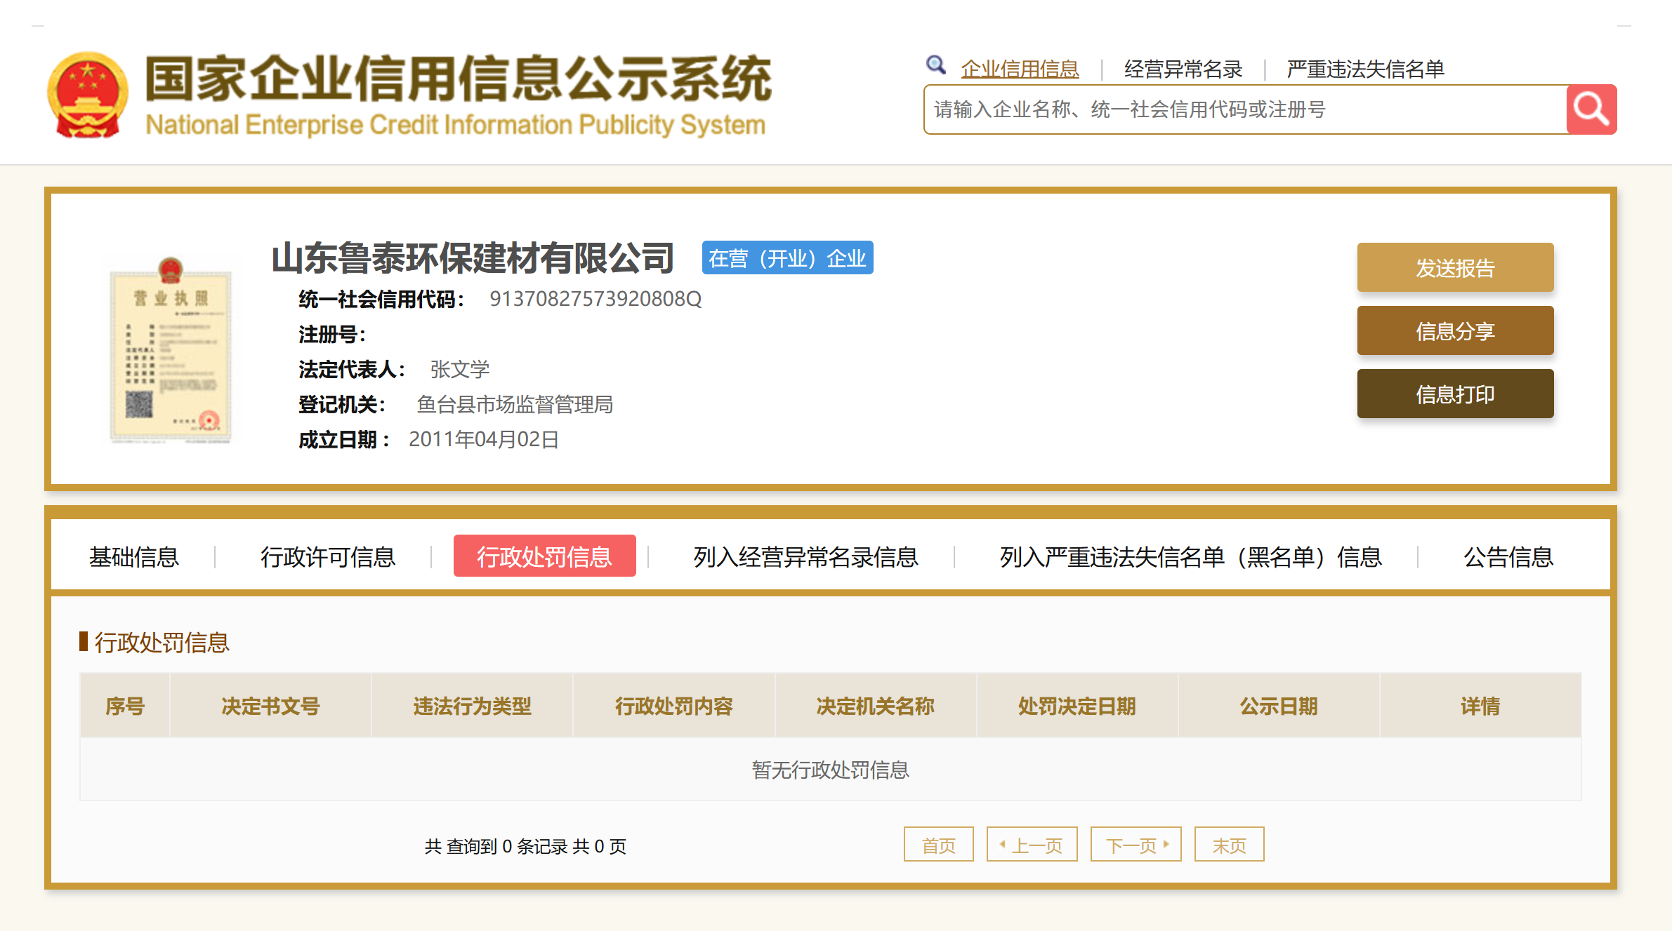Click the 上一页 pagination button
Image resolution: width=1672 pixels, height=931 pixels.
point(1032,844)
